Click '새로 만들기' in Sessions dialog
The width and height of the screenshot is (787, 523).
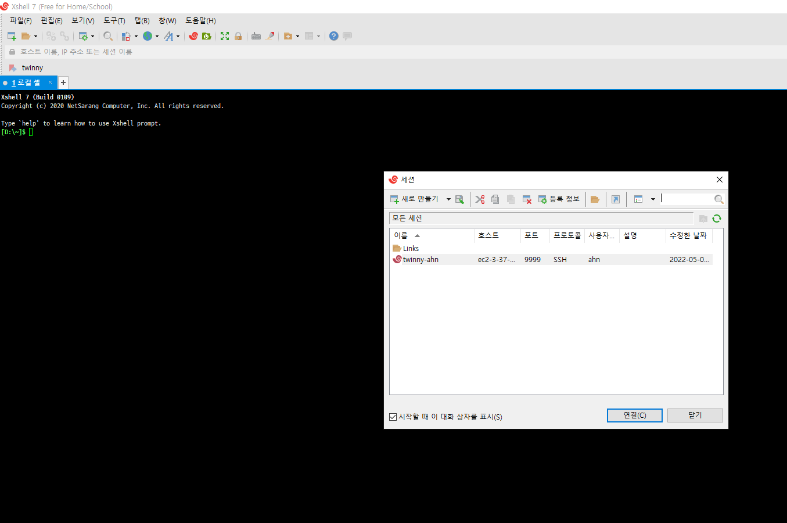414,199
